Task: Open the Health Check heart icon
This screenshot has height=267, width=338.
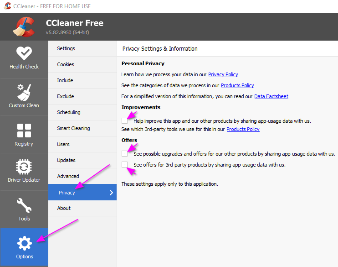Action: pos(24,53)
